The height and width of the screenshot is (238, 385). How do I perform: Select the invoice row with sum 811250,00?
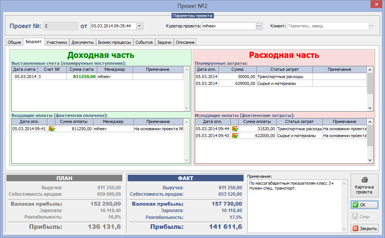click(x=98, y=77)
